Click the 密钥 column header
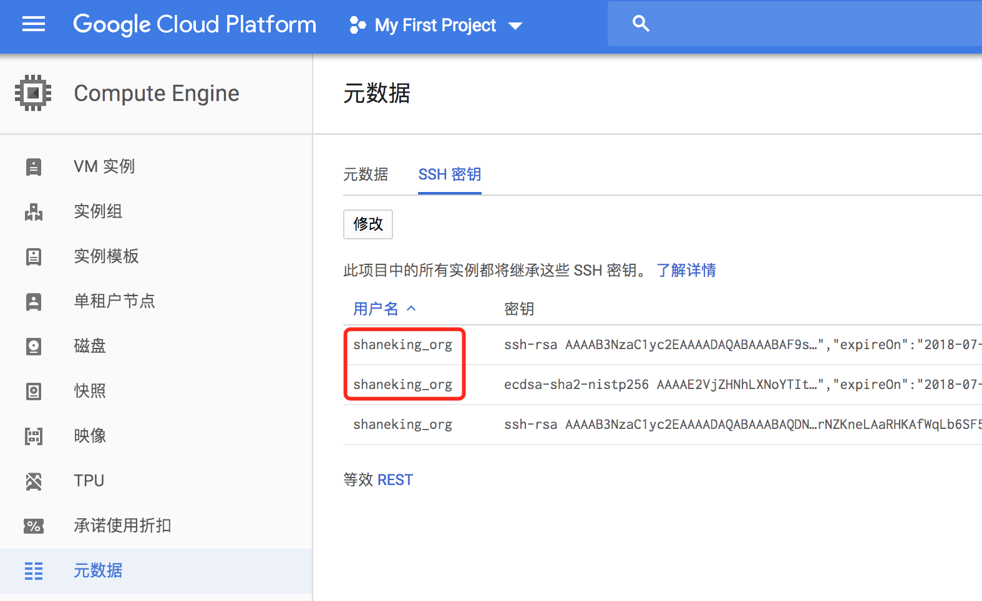The image size is (982, 601). click(519, 309)
